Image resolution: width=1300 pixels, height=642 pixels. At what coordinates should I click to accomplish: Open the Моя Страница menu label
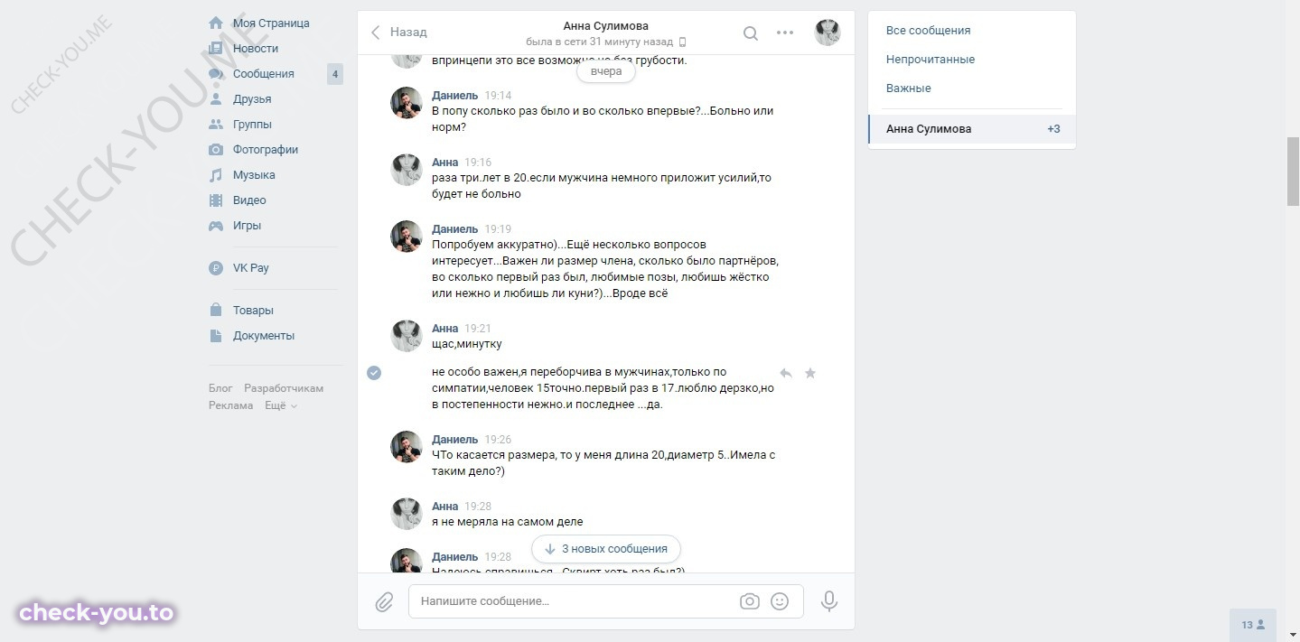click(x=271, y=23)
